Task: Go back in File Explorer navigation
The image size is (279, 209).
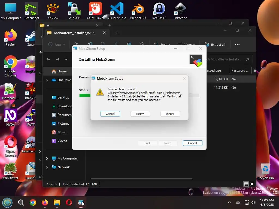Action: click(48, 59)
